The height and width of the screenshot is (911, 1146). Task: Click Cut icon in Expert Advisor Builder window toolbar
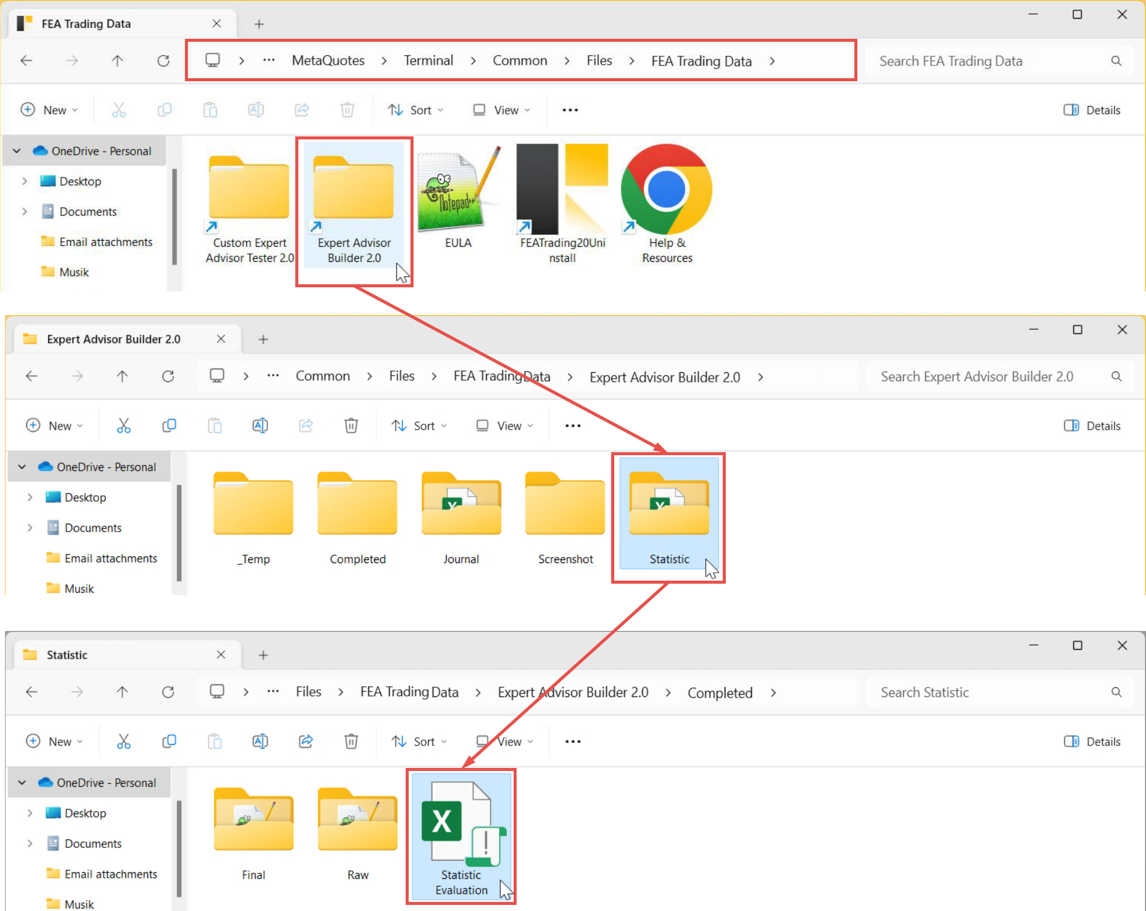click(124, 425)
